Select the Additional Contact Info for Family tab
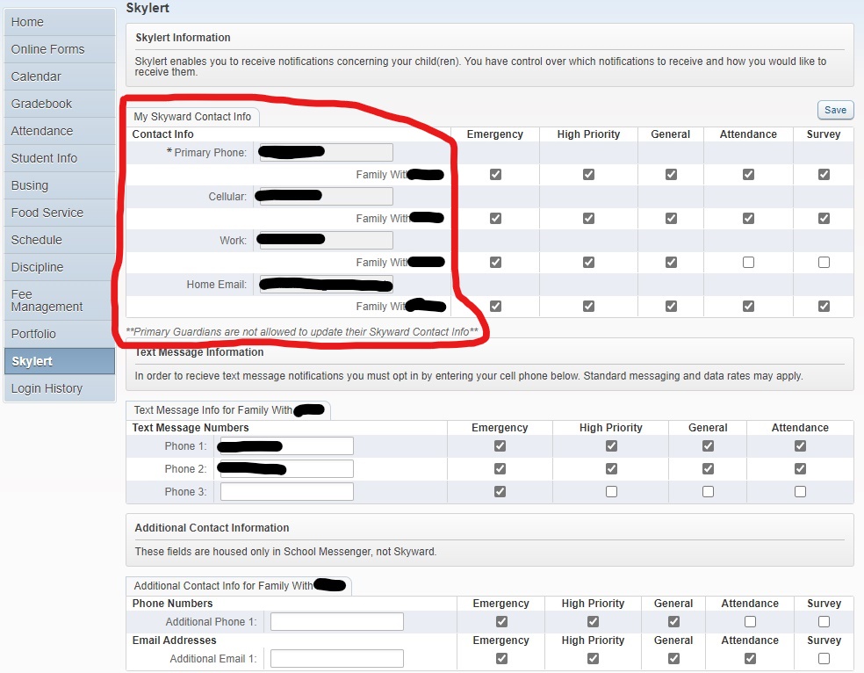Screen dimensions: 864x673 pos(239,585)
